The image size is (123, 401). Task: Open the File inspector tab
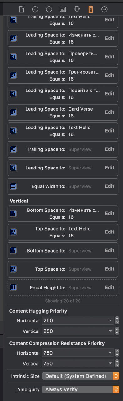click(x=21, y=9)
